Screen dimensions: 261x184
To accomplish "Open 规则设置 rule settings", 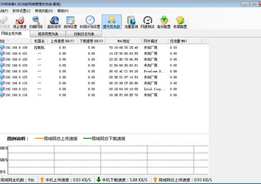I will pos(71,22).
